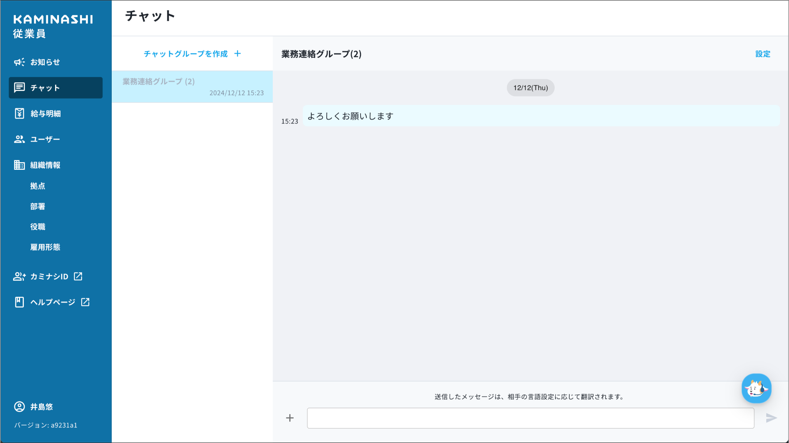
Task: Open the 部署 submenu item
Action: [38, 206]
